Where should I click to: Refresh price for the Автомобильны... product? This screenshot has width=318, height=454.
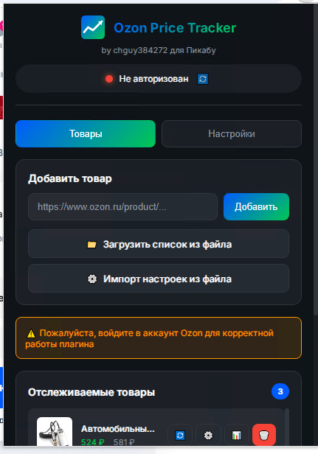[180, 435]
